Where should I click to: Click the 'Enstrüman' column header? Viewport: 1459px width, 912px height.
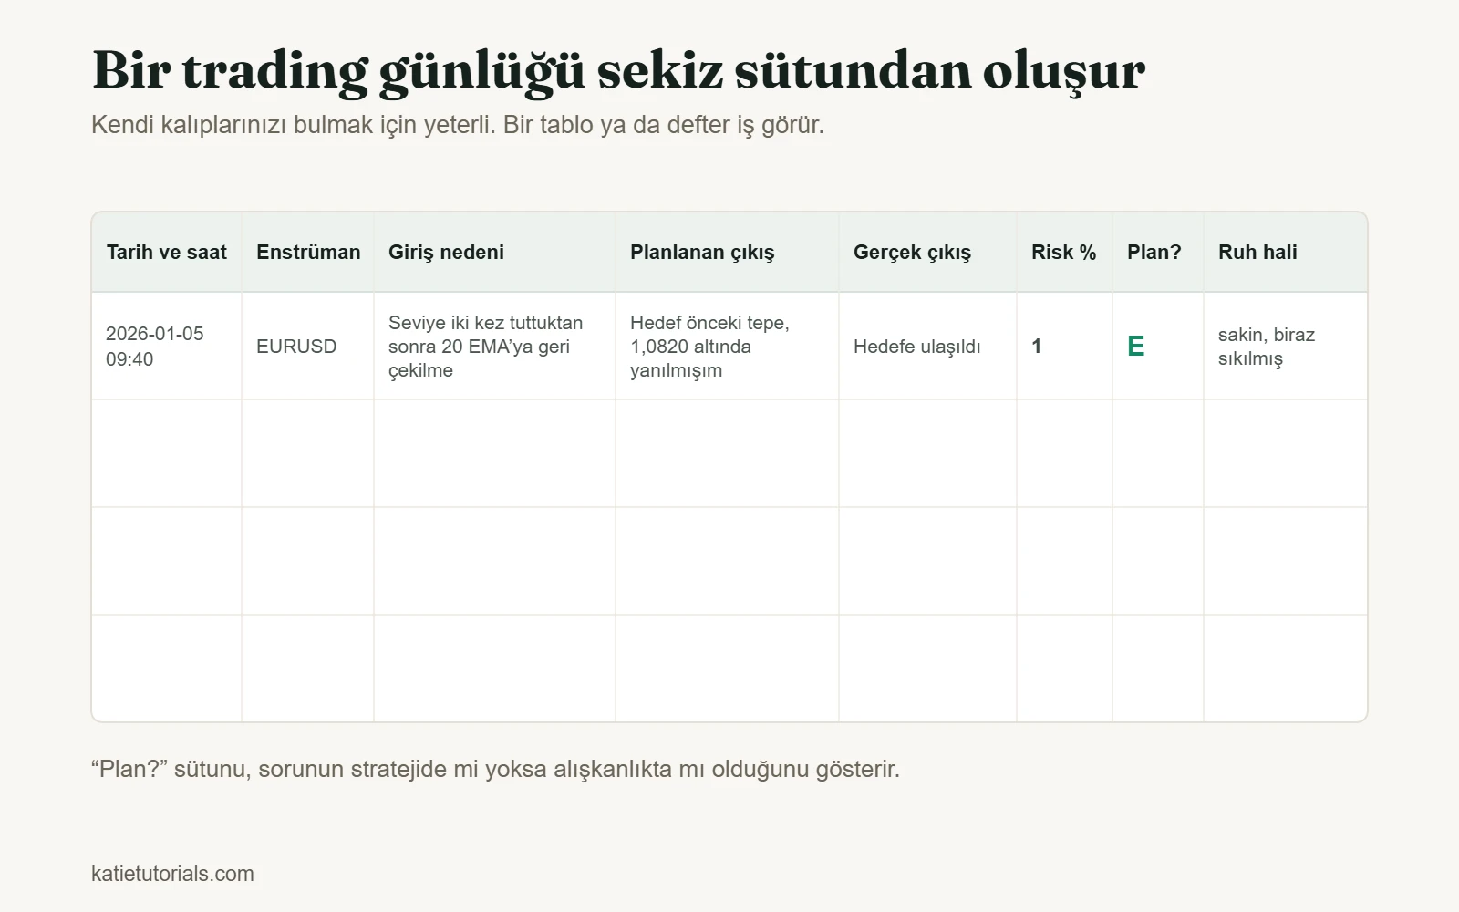[x=308, y=253]
